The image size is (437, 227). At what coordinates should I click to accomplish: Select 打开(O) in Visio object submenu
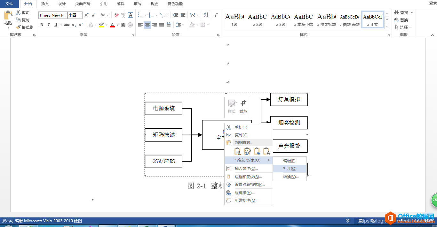tap(290, 169)
